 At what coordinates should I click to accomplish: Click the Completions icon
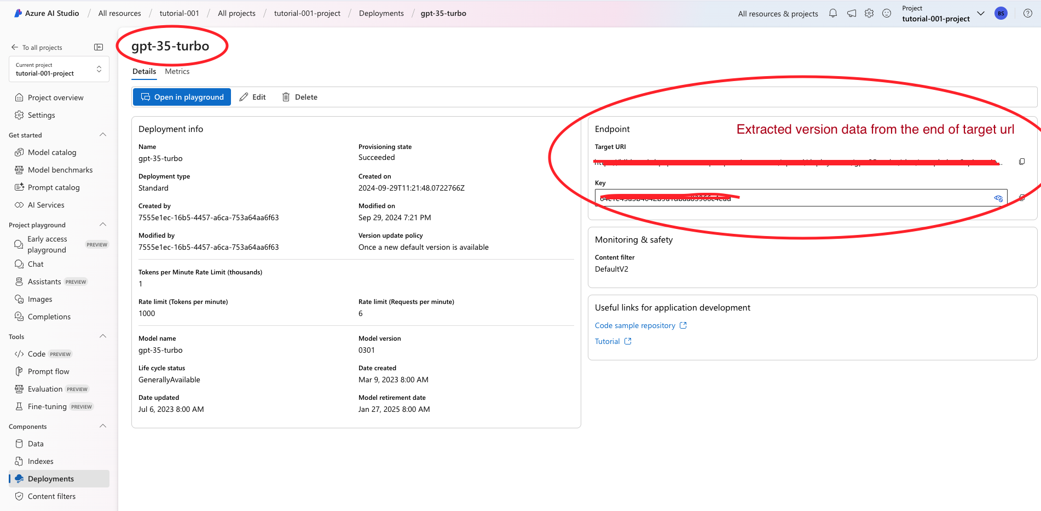tap(19, 317)
